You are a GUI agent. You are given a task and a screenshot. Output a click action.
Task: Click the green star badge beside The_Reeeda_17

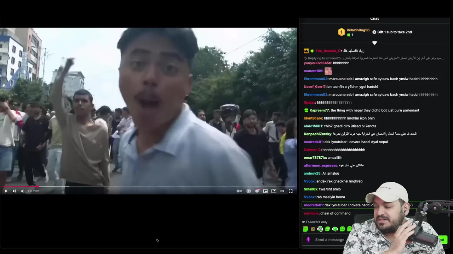[x=312, y=51]
